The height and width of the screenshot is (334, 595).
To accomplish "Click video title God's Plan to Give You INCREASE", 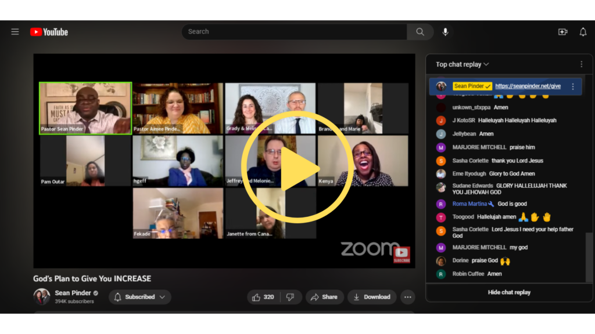I will [92, 279].
